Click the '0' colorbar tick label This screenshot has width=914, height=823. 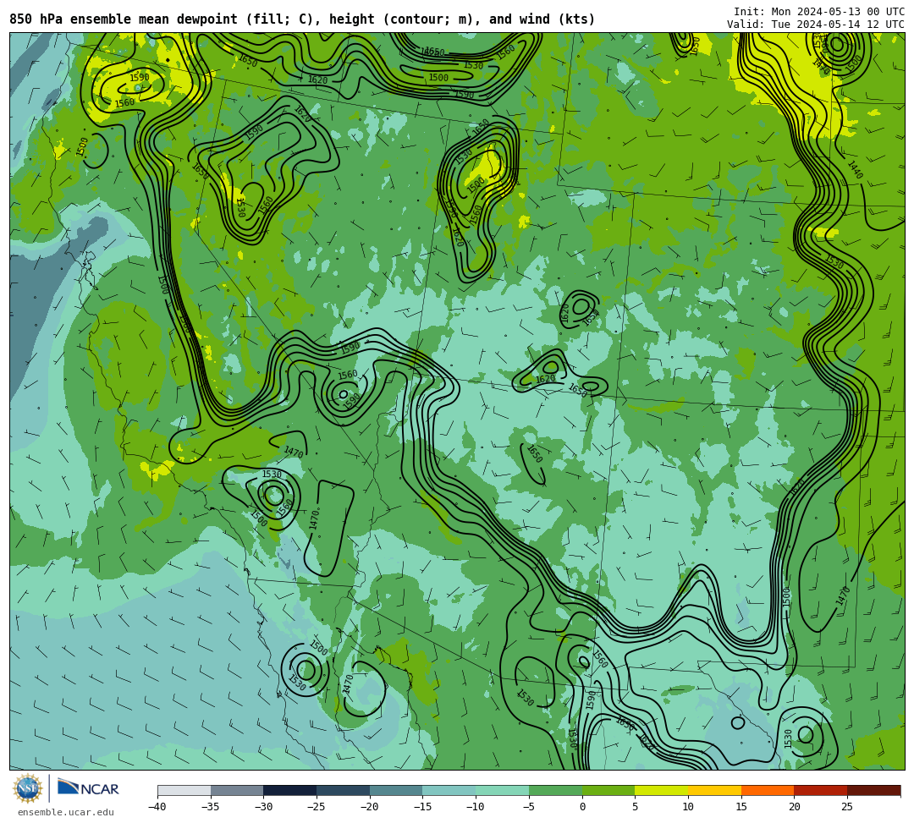(x=582, y=807)
